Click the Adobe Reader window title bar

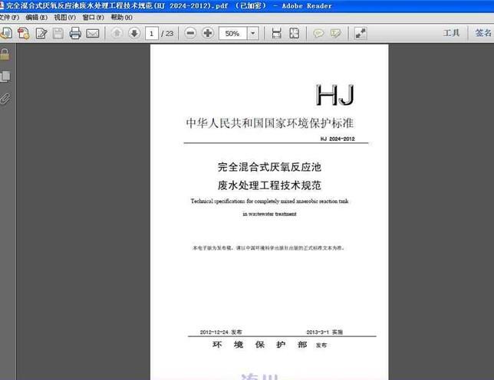tap(247, 5)
